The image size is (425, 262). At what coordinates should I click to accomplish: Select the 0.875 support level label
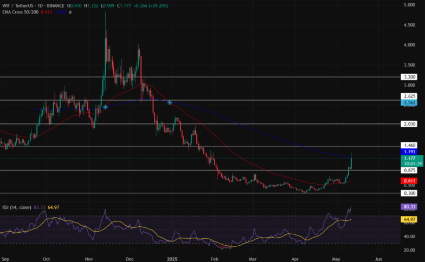[409, 170]
